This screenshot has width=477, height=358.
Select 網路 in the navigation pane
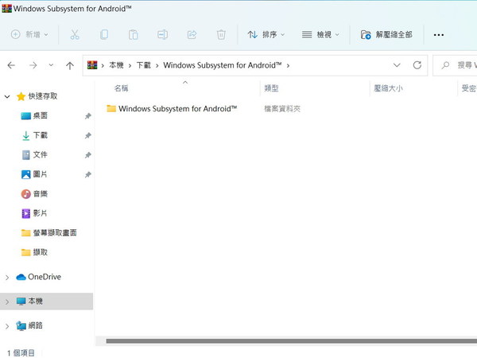click(x=30, y=325)
